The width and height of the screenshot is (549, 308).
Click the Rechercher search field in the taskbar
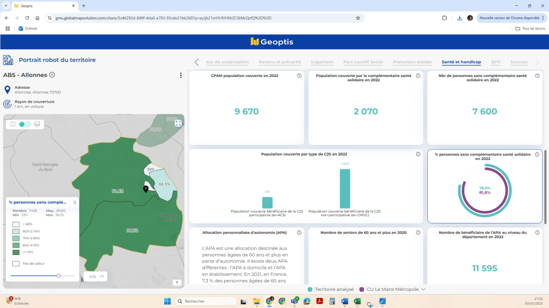(206, 301)
